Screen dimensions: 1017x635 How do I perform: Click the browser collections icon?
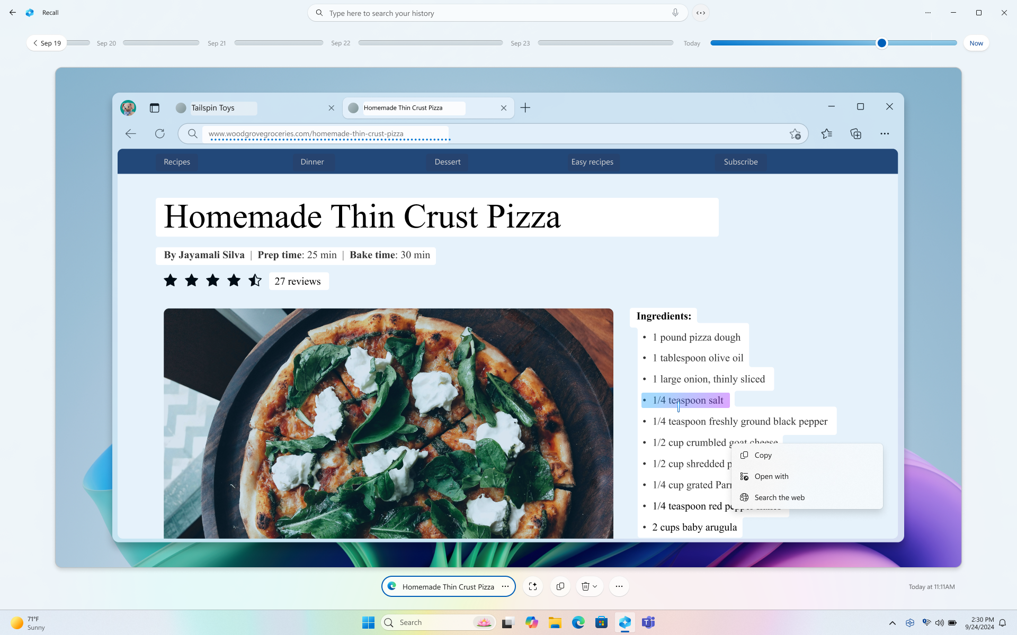[856, 133]
